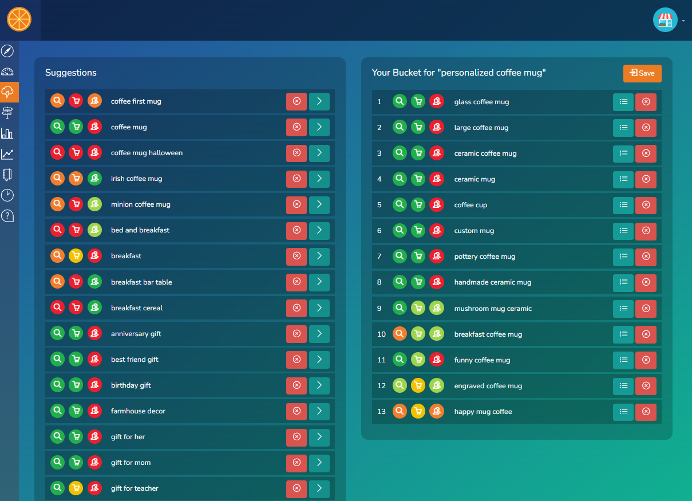
Task: Click the Marmalead orange logo top left
Action: coord(19,19)
